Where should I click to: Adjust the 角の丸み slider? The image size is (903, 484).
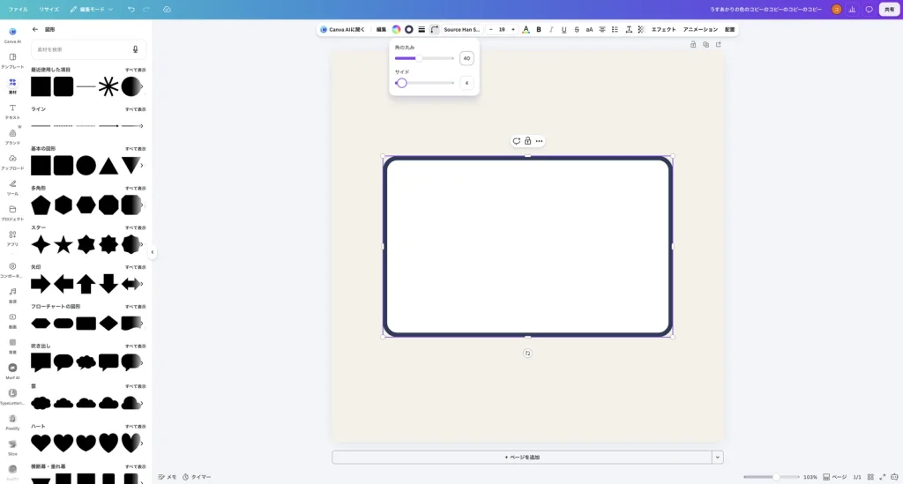pyautogui.click(x=424, y=58)
